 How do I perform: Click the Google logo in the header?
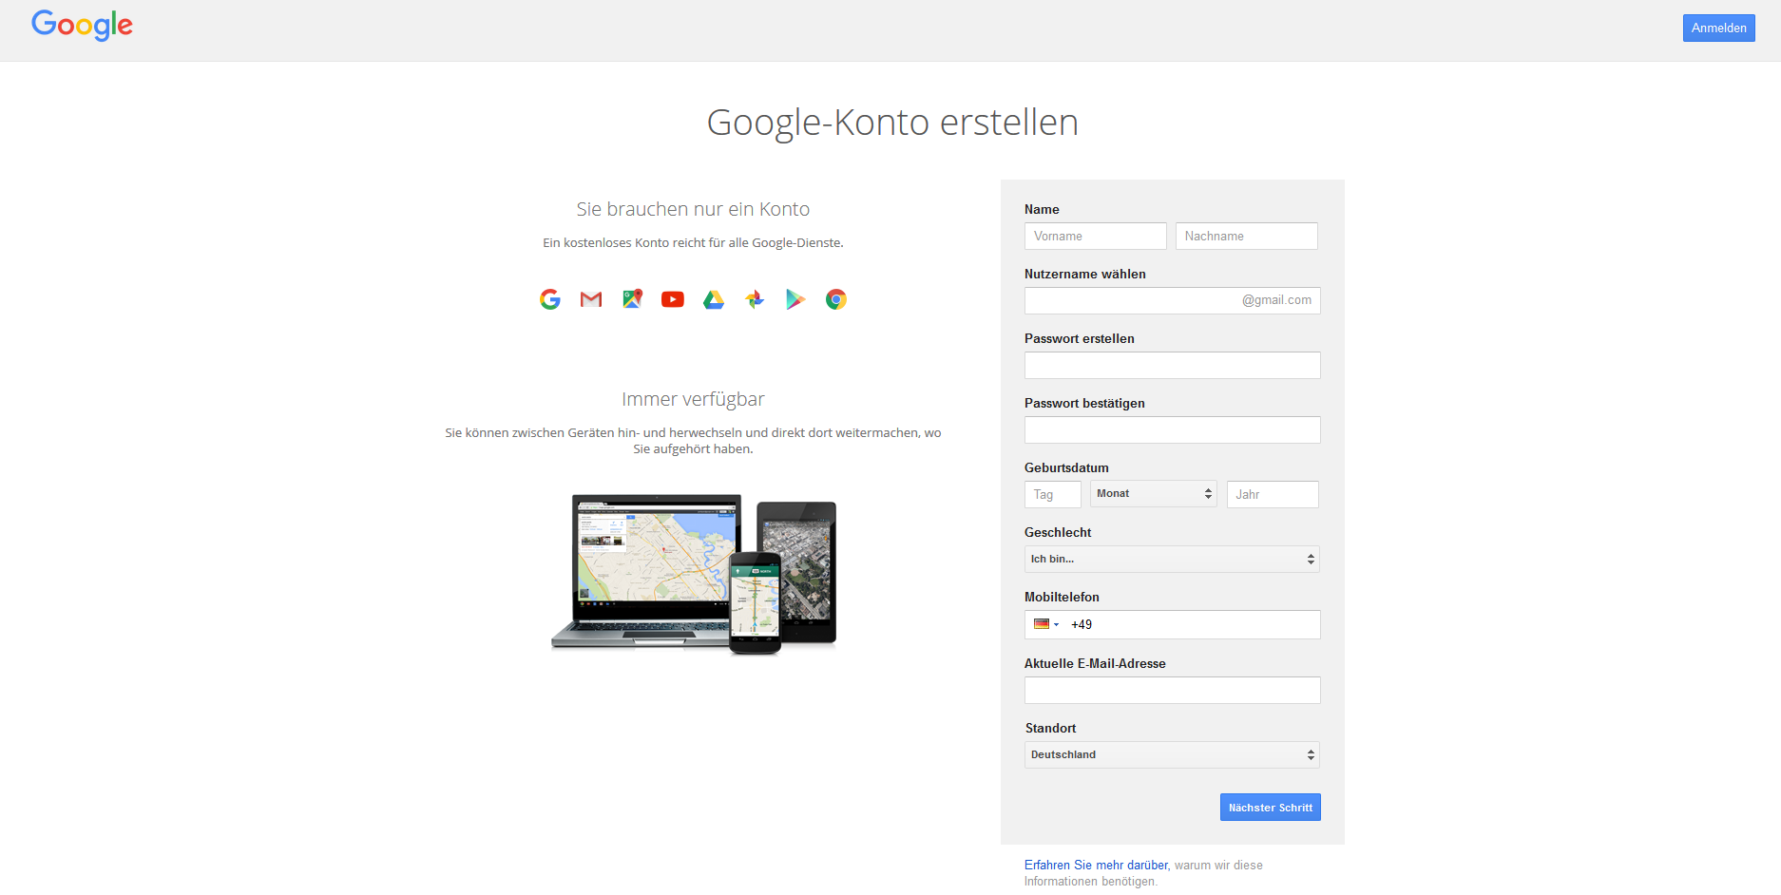[82, 25]
